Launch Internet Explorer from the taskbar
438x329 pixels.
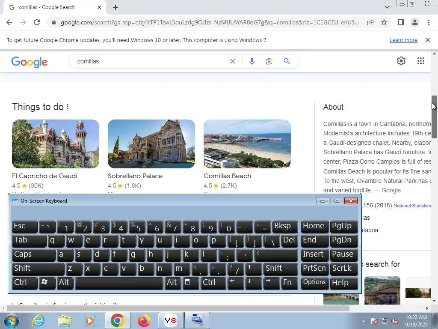click(x=38, y=320)
